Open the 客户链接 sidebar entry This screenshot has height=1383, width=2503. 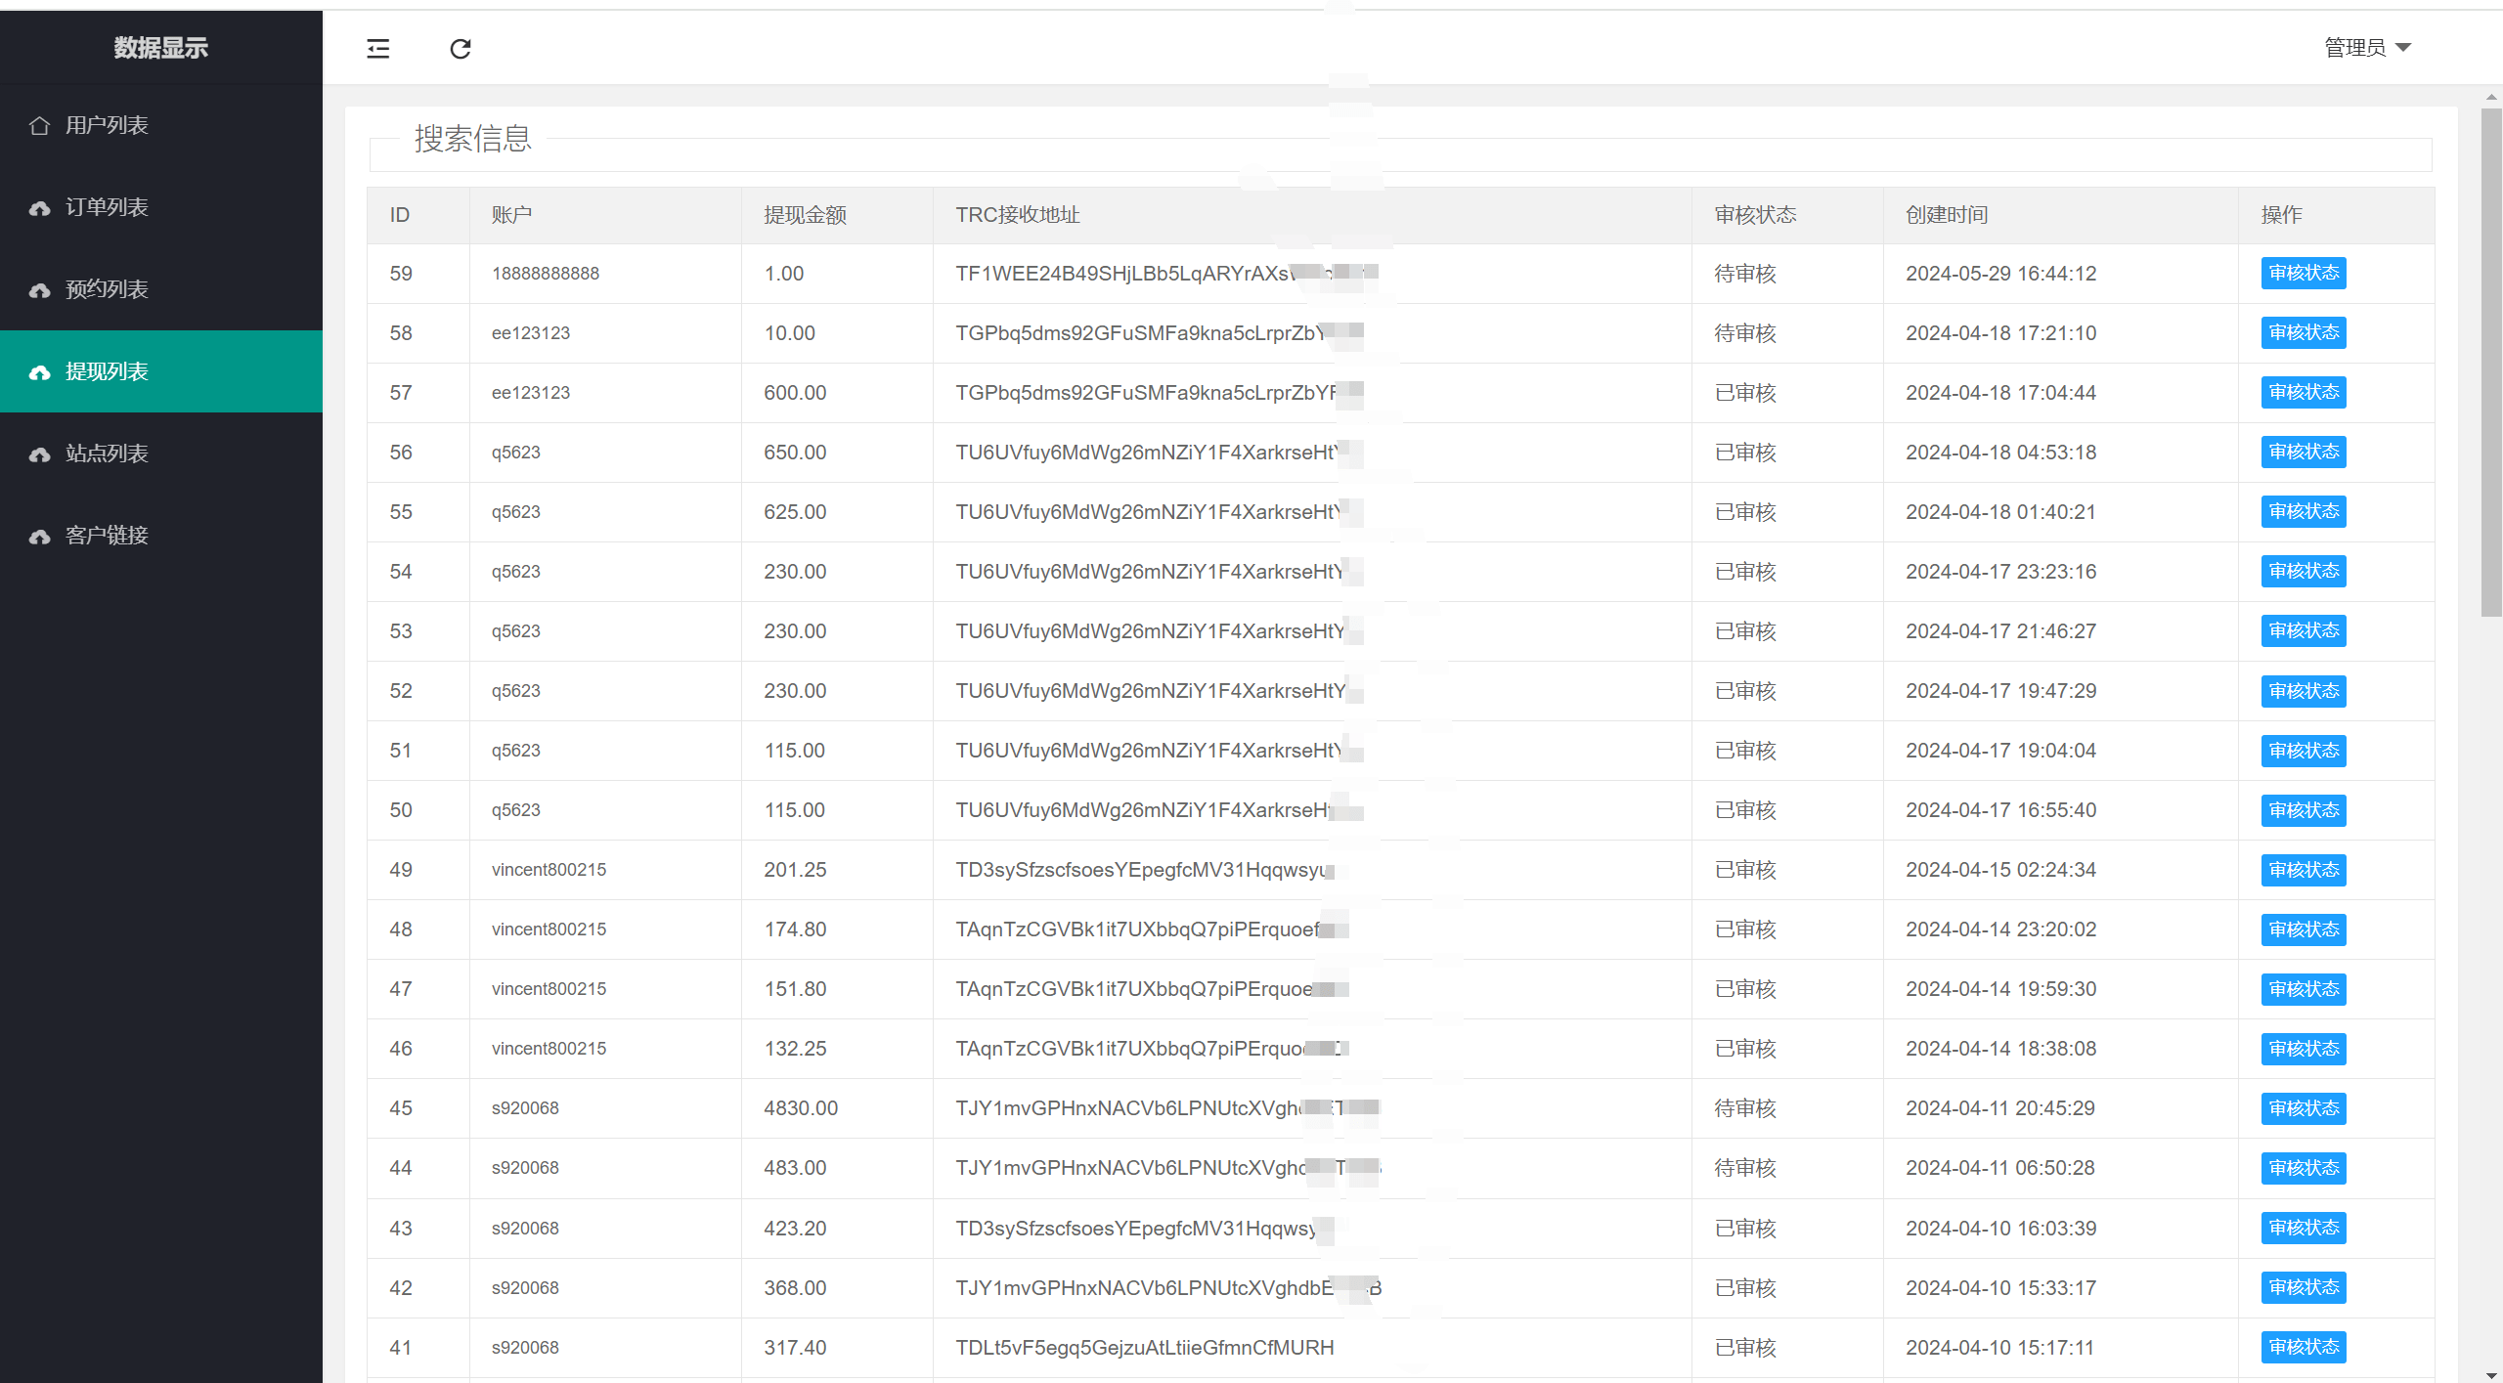coord(107,536)
